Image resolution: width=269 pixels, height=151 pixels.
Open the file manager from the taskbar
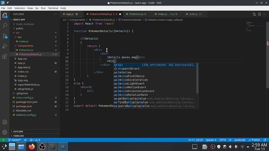(x=21, y=147)
